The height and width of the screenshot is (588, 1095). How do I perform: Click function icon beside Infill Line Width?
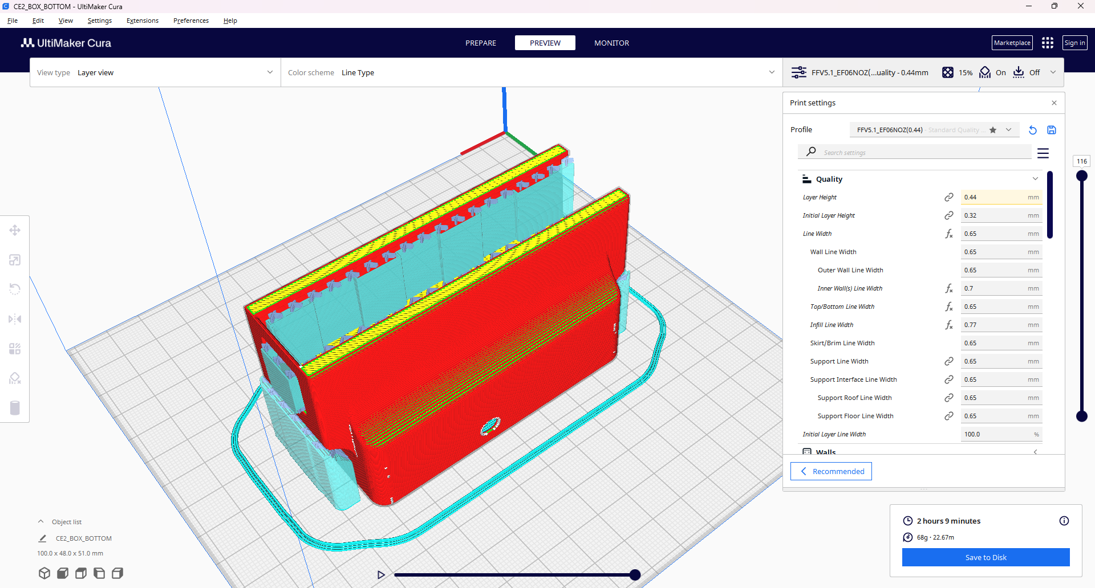coord(949,325)
